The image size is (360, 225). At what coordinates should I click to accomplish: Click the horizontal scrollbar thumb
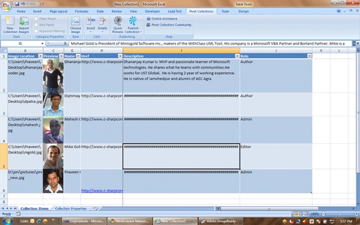[269, 209]
